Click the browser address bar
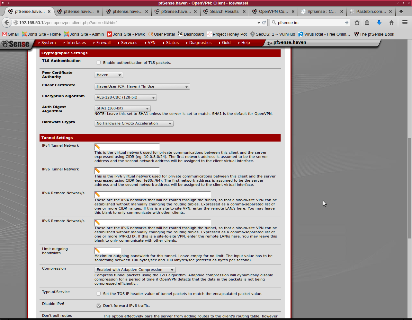 pyautogui.click(x=135, y=23)
